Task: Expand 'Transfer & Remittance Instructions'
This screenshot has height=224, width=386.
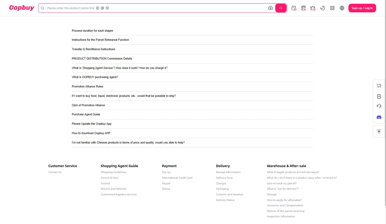Action: point(192,49)
